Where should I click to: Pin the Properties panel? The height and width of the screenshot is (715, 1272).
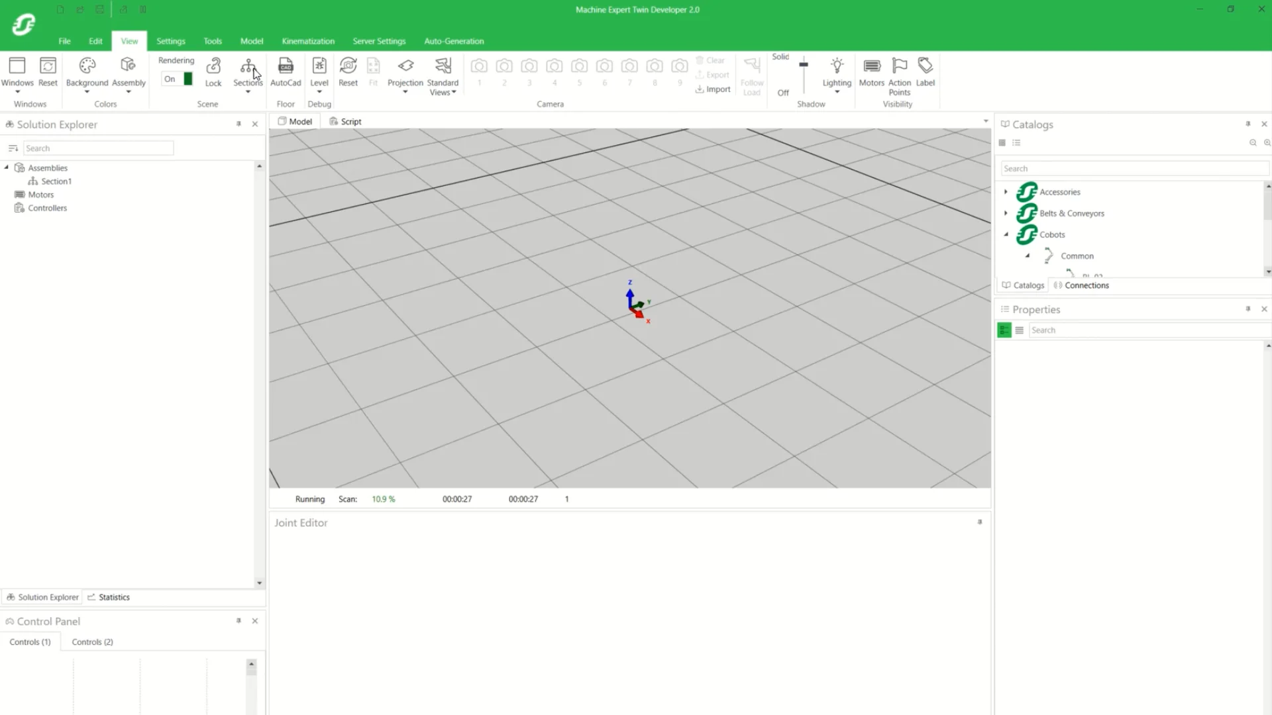1248,309
